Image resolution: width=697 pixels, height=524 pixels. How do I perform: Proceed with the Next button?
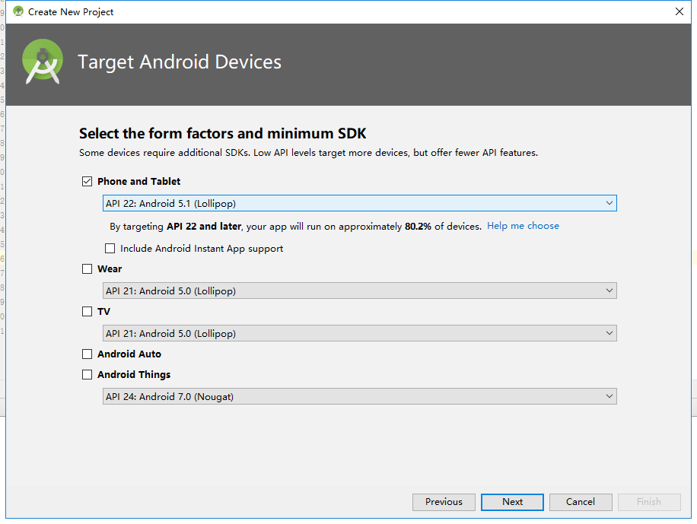click(x=512, y=502)
